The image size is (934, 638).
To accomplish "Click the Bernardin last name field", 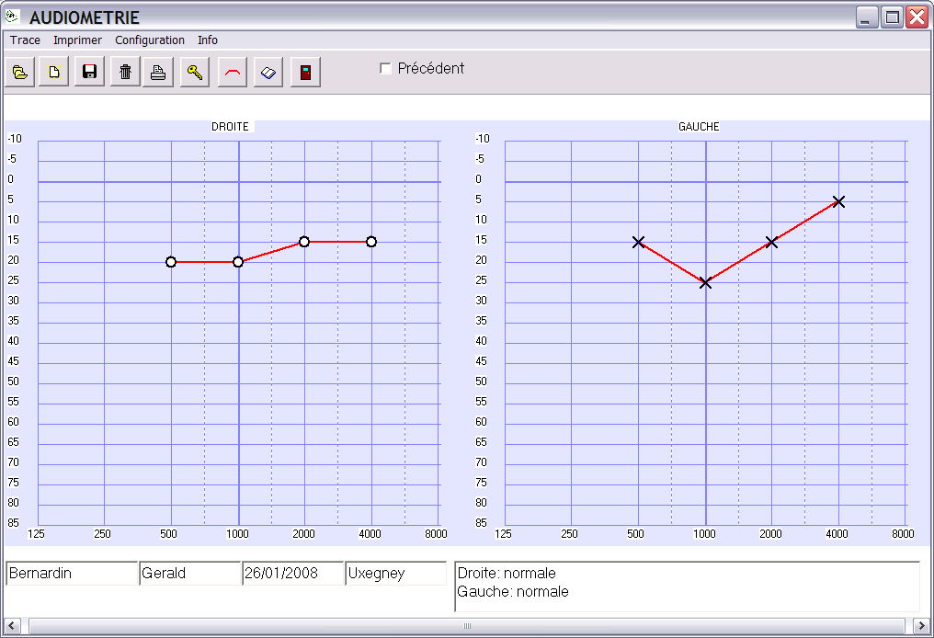I will click(71, 574).
